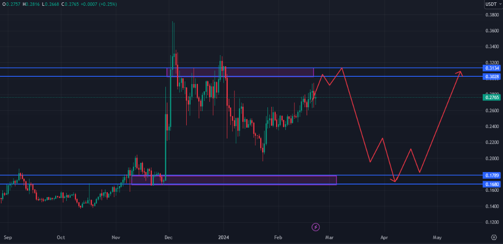Open chart settings gear icon
503x244 pixels.
click(x=494, y=237)
